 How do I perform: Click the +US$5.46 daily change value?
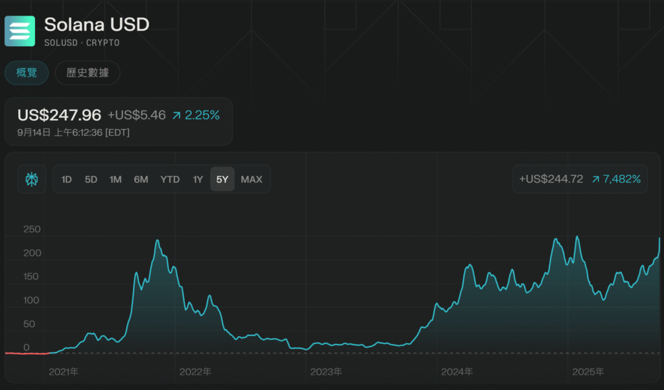click(137, 115)
